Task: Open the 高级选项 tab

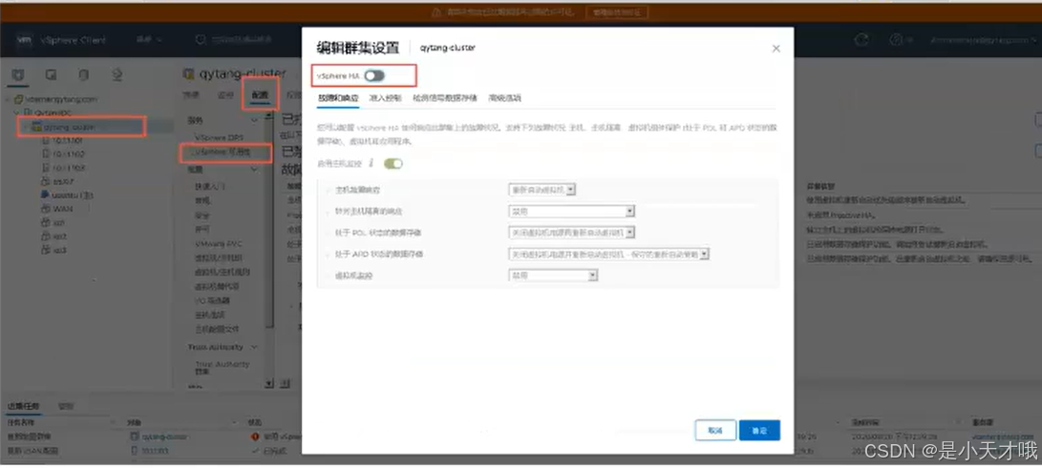Action: (x=505, y=97)
